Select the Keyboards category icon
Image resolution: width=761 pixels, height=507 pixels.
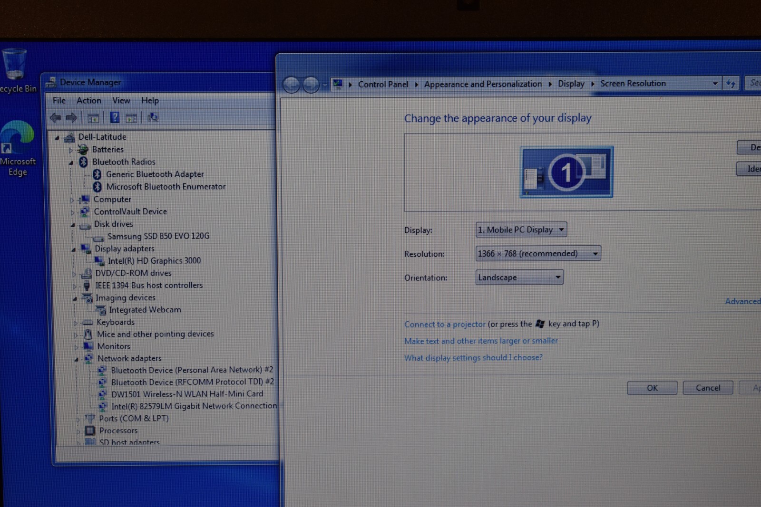coord(88,323)
